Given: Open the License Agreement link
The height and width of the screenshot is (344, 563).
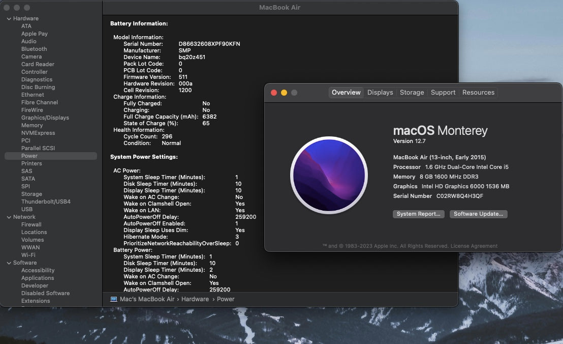Looking at the screenshot, I should [x=474, y=246].
